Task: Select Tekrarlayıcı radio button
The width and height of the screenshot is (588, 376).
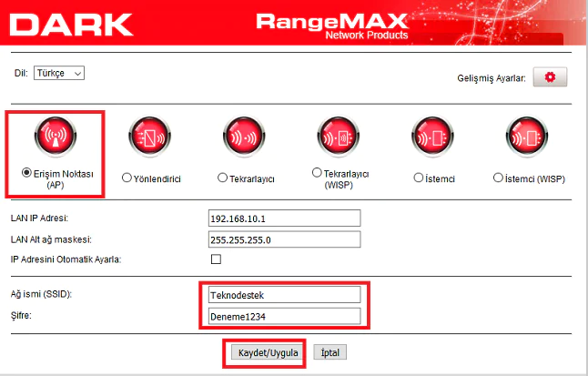Action: [222, 178]
